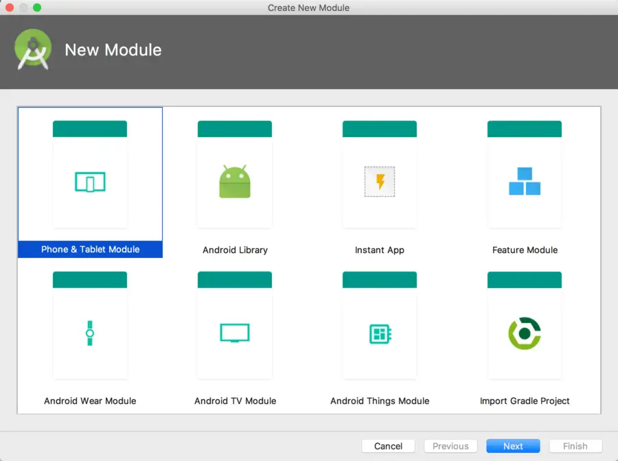Click the TV screen icon on Android TV card
618x461 pixels.
(235, 333)
